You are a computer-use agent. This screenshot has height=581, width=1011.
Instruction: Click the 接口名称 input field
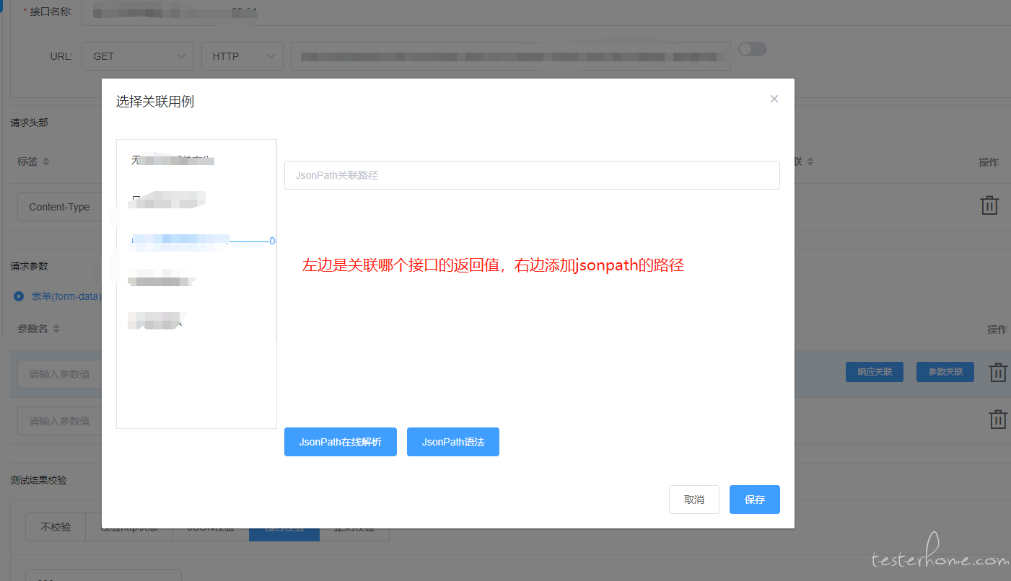click(x=546, y=12)
